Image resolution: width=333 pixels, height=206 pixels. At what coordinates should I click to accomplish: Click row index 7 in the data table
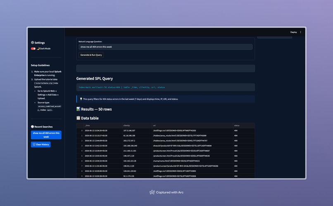coord(80,166)
